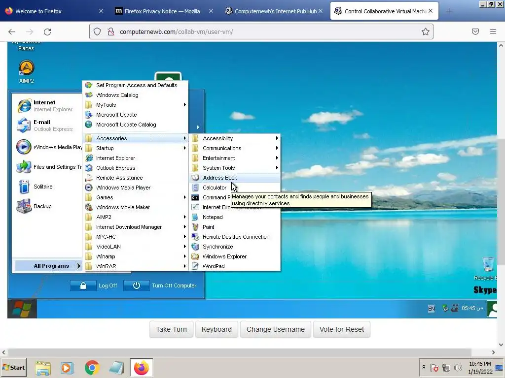Expand the System Tools submenu

pos(235,168)
